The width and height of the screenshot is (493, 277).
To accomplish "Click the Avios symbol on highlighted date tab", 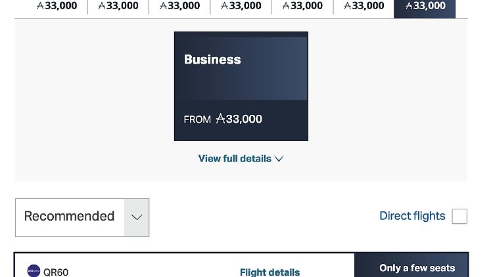I will (x=409, y=6).
